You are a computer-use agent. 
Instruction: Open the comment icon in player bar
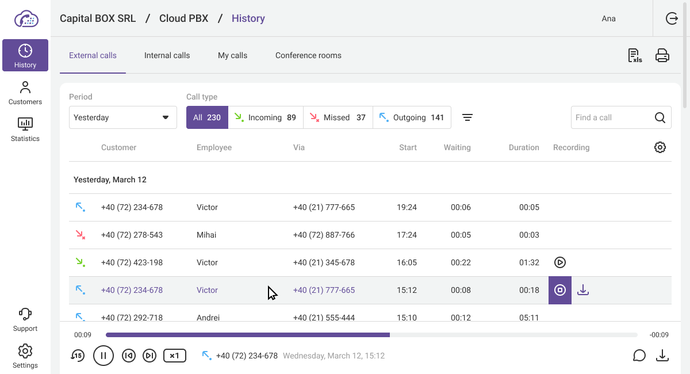coord(639,356)
